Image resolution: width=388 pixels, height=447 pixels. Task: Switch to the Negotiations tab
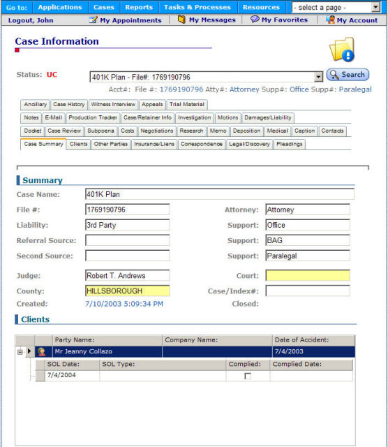157,131
